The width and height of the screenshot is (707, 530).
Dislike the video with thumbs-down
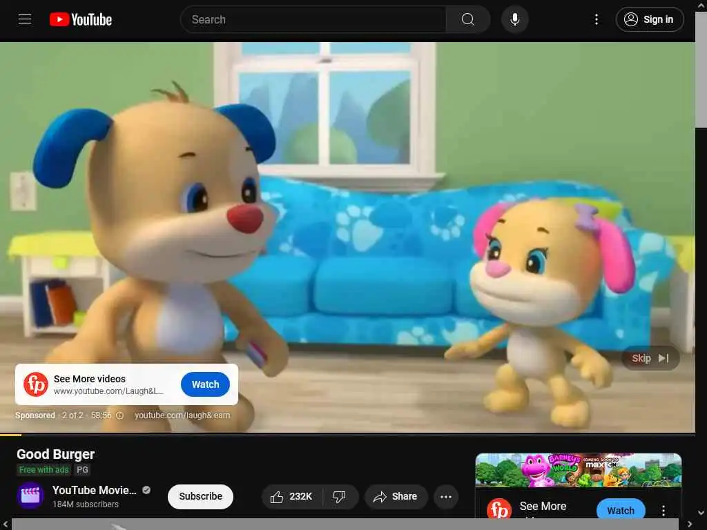pos(340,497)
